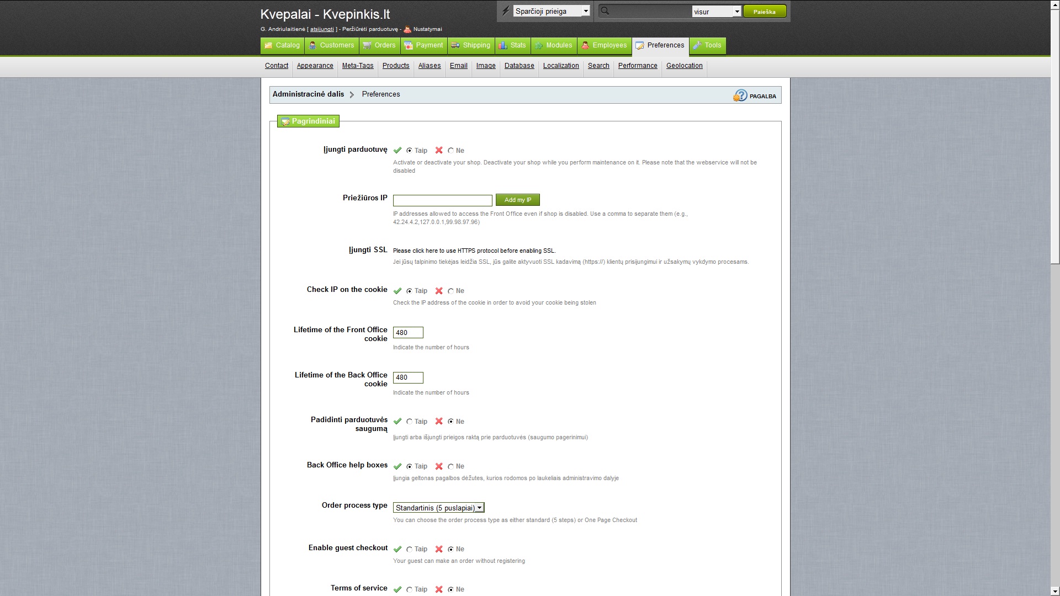The height and width of the screenshot is (596, 1060).
Task: Click the PAGALBA help icon
Action: coord(740,96)
